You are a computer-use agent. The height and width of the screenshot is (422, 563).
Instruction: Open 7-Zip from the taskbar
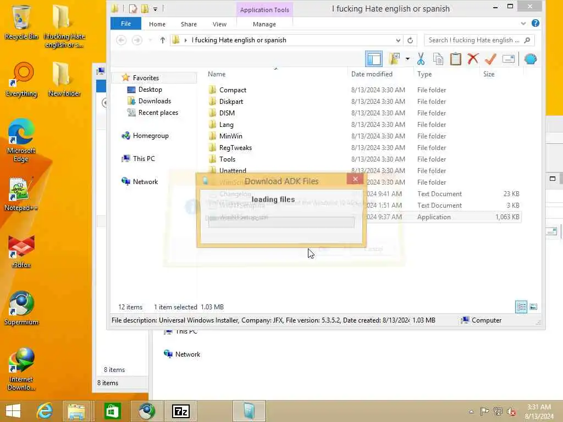[181, 411]
